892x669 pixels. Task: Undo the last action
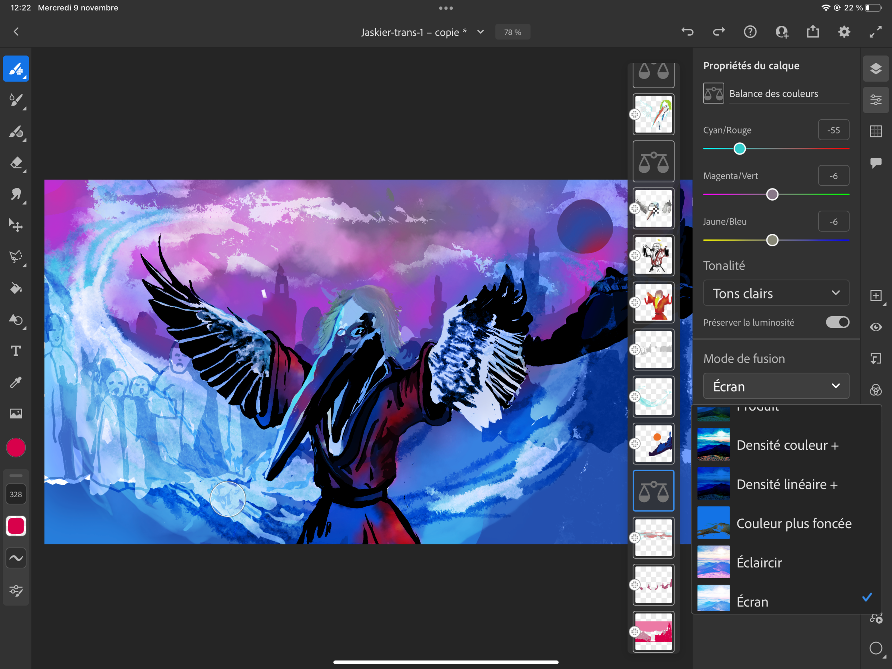click(x=687, y=32)
